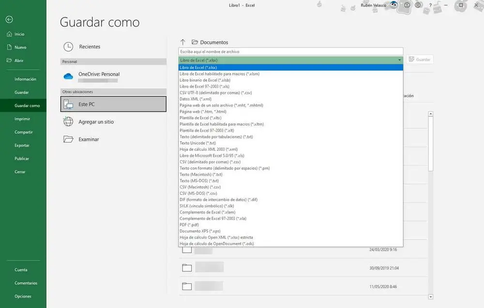
Task: Select CSV (MS-DOS) (*.csv)
Action: click(291, 193)
